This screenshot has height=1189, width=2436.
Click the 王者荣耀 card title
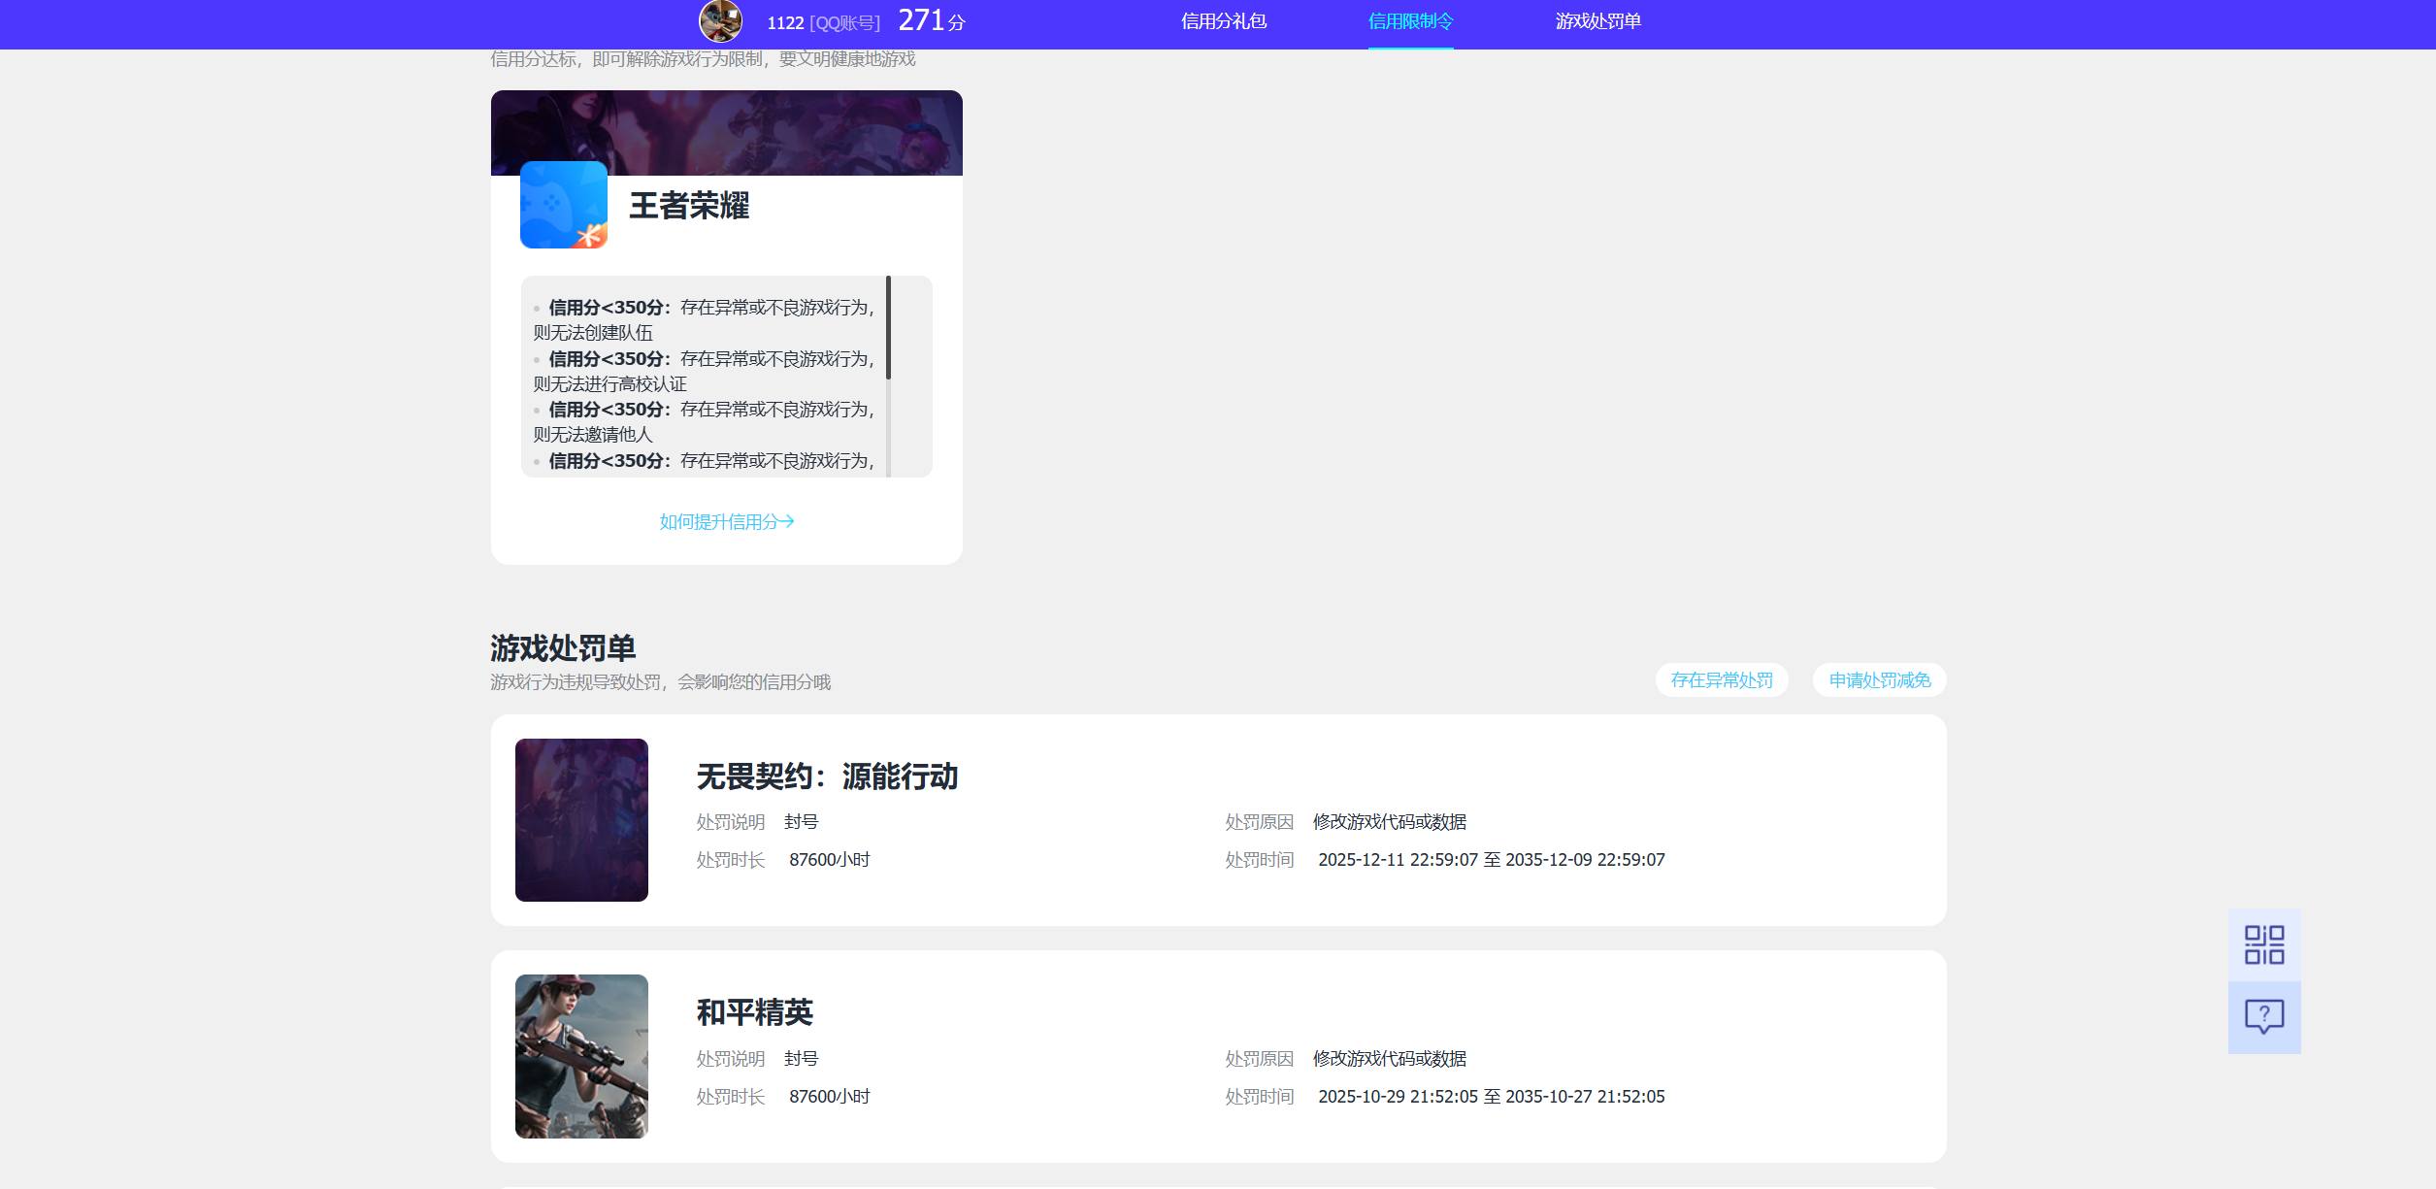click(x=689, y=206)
